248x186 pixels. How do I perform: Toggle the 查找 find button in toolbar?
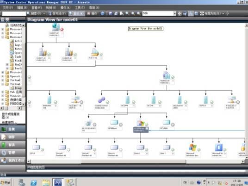77,13
